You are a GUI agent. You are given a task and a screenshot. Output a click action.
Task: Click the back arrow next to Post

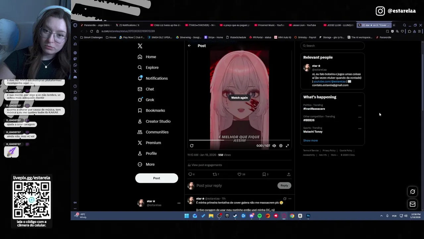pos(189,46)
